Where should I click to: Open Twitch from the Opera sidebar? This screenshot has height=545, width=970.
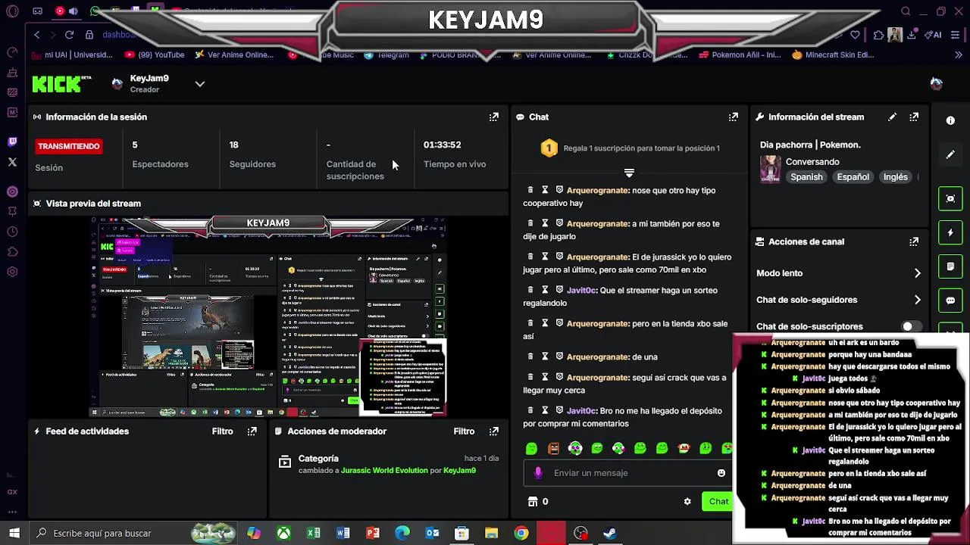click(12, 142)
